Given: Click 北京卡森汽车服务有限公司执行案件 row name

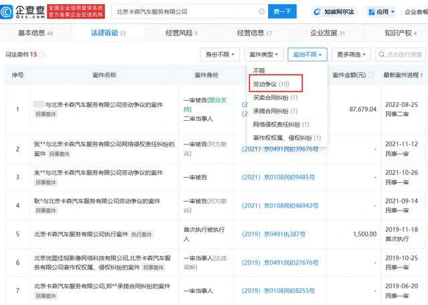Looking at the screenshot, I should pyautogui.click(x=81, y=234).
